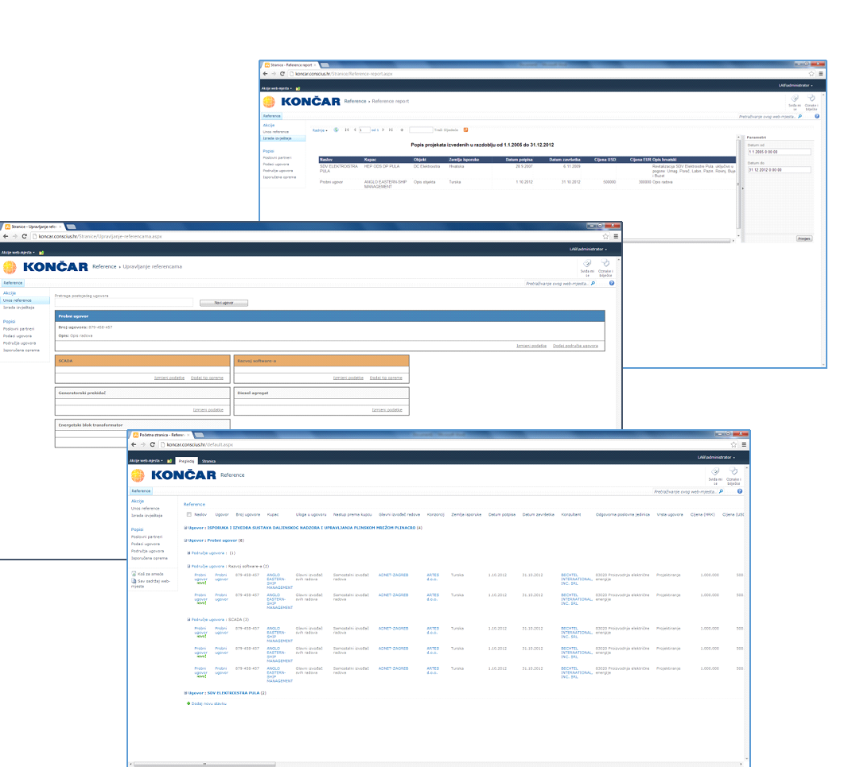Click the 'Sviđa mi se' icon in front window

click(715, 472)
